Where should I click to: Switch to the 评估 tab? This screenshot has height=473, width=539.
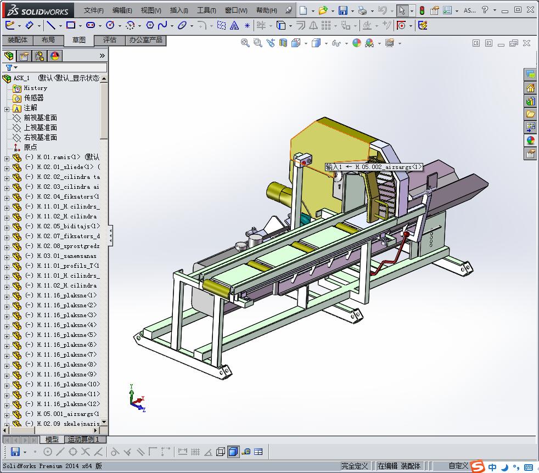pyautogui.click(x=110, y=40)
